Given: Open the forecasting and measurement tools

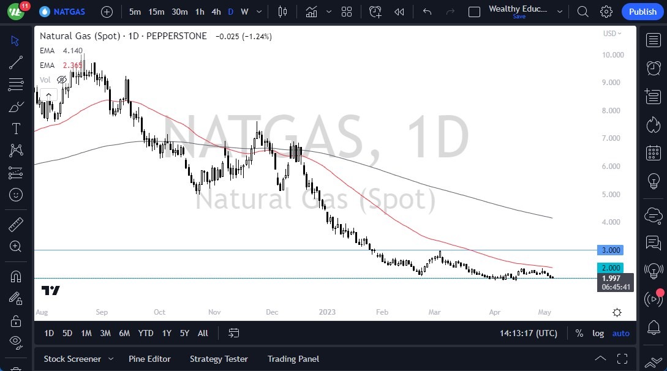Looking at the screenshot, I should pos(15,173).
